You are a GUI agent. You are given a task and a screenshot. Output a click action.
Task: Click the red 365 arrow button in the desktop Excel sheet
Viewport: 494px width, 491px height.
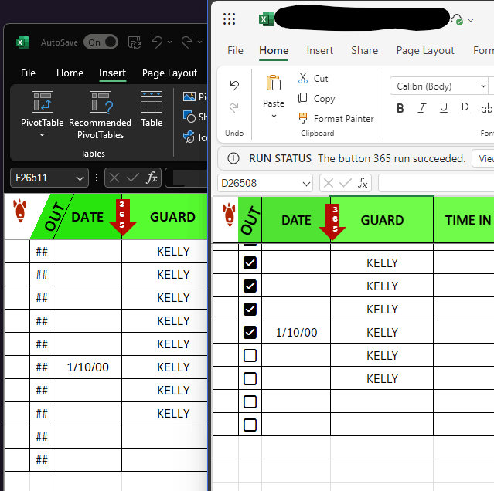point(123,217)
